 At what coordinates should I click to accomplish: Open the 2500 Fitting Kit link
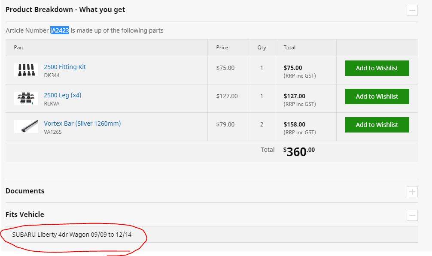click(65, 67)
